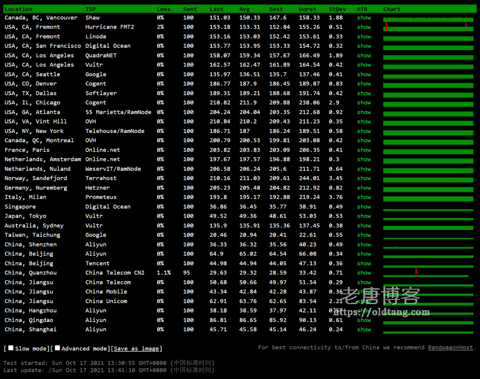Show MTR for Beijing Tencent row
Viewport: 480px width, 379px height.
point(364,263)
